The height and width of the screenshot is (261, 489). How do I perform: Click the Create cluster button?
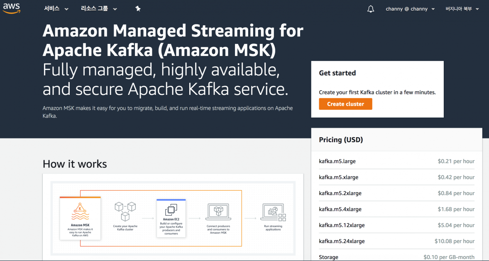345,104
